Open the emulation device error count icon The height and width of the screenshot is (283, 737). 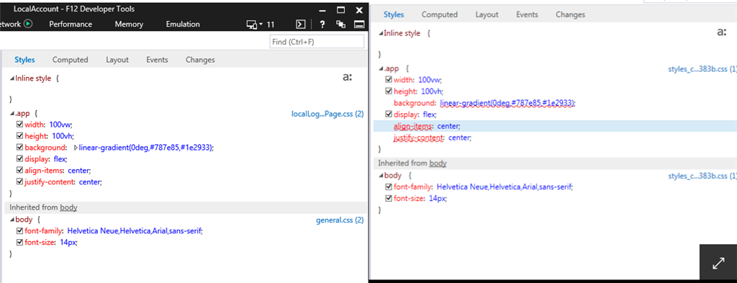point(261,24)
